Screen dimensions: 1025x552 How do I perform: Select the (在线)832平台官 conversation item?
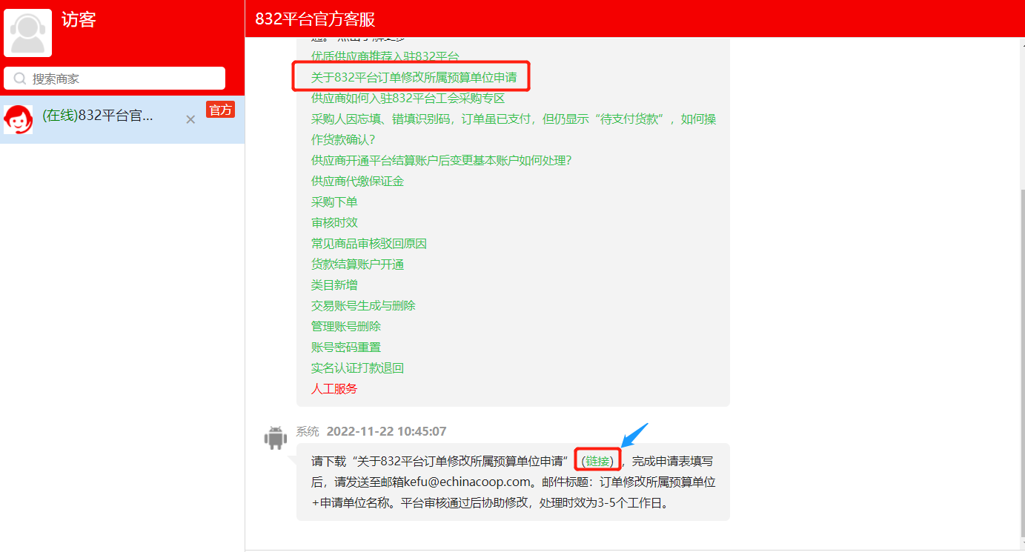point(122,119)
